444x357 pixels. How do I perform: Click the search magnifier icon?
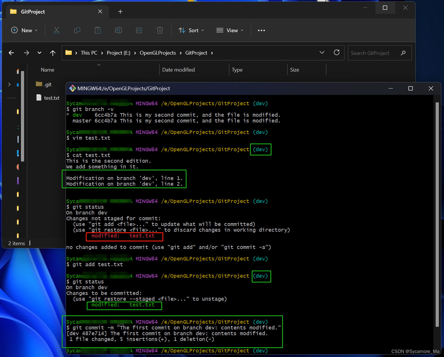point(403,53)
